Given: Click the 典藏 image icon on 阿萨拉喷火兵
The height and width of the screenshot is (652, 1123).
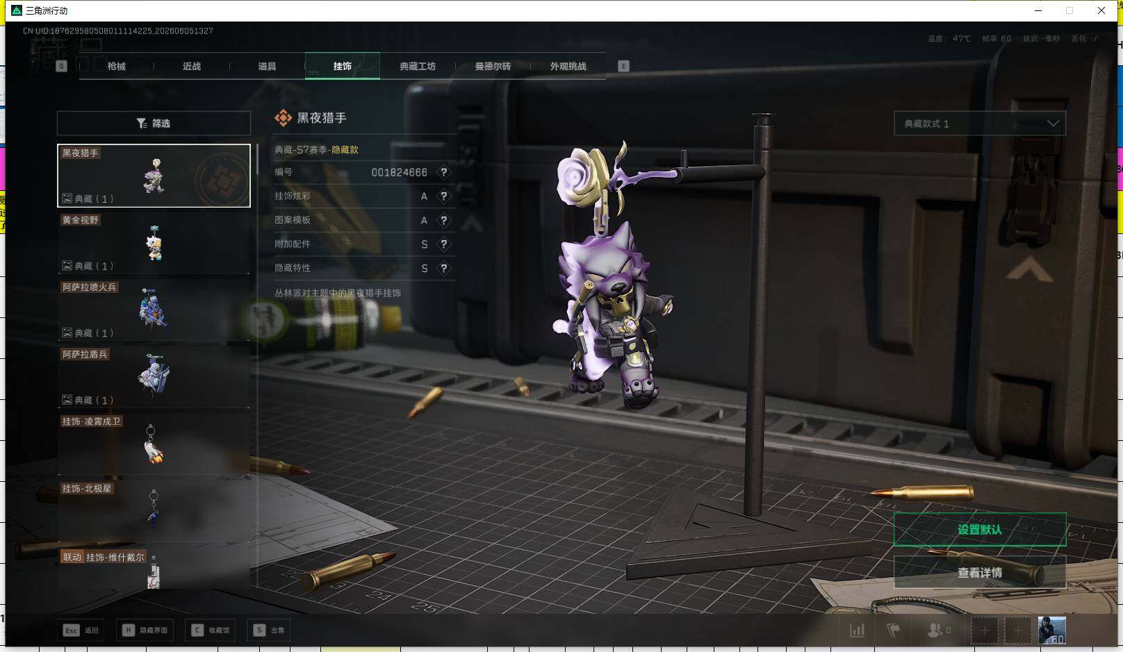Looking at the screenshot, I should click(67, 333).
